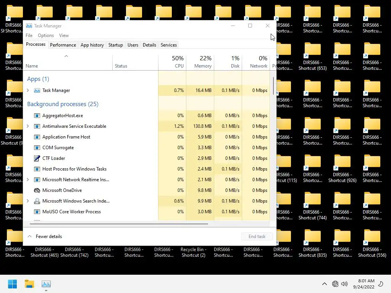This screenshot has width=391, height=293.
Task: Select Recycle Bin Shortcut (2) on desktop
Action: (x=194, y=252)
